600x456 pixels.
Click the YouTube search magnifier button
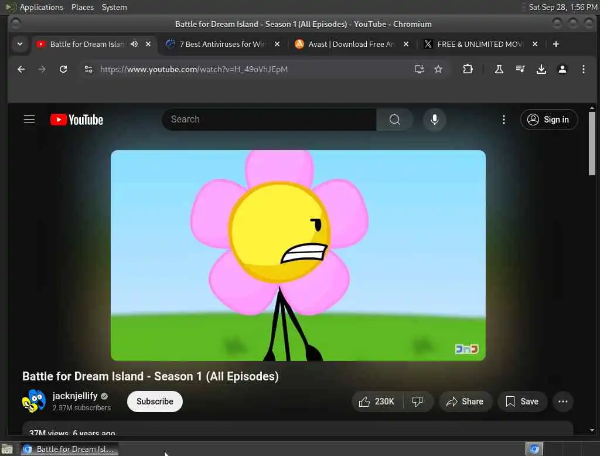[x=394, y=120]
